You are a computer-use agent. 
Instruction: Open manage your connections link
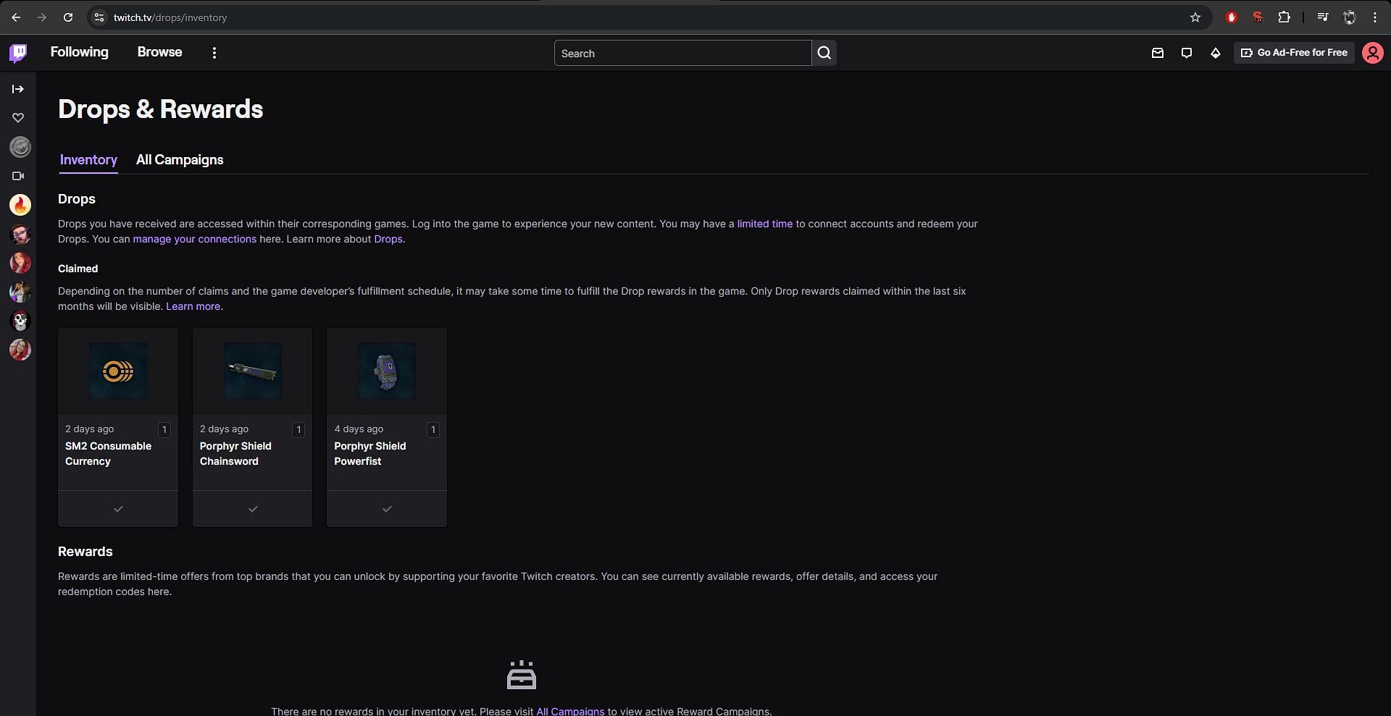click(x=194, y=239)
